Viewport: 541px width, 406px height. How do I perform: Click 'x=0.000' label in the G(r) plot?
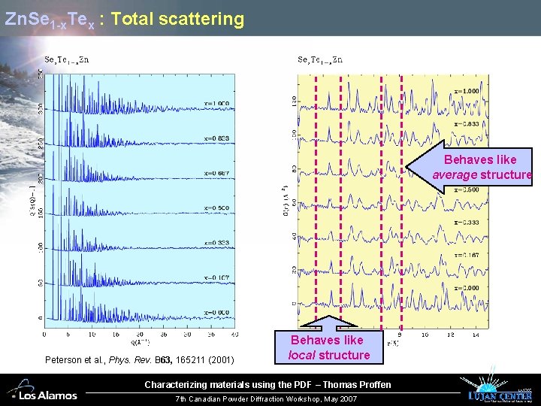pos(467,288)
